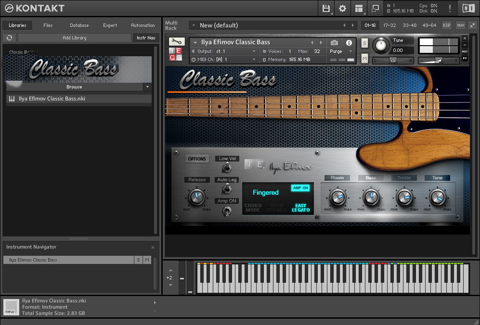This screenshot has height=325, width=480.
Task: Open the KSP multi script editor
Action: (x=447, y=25)
